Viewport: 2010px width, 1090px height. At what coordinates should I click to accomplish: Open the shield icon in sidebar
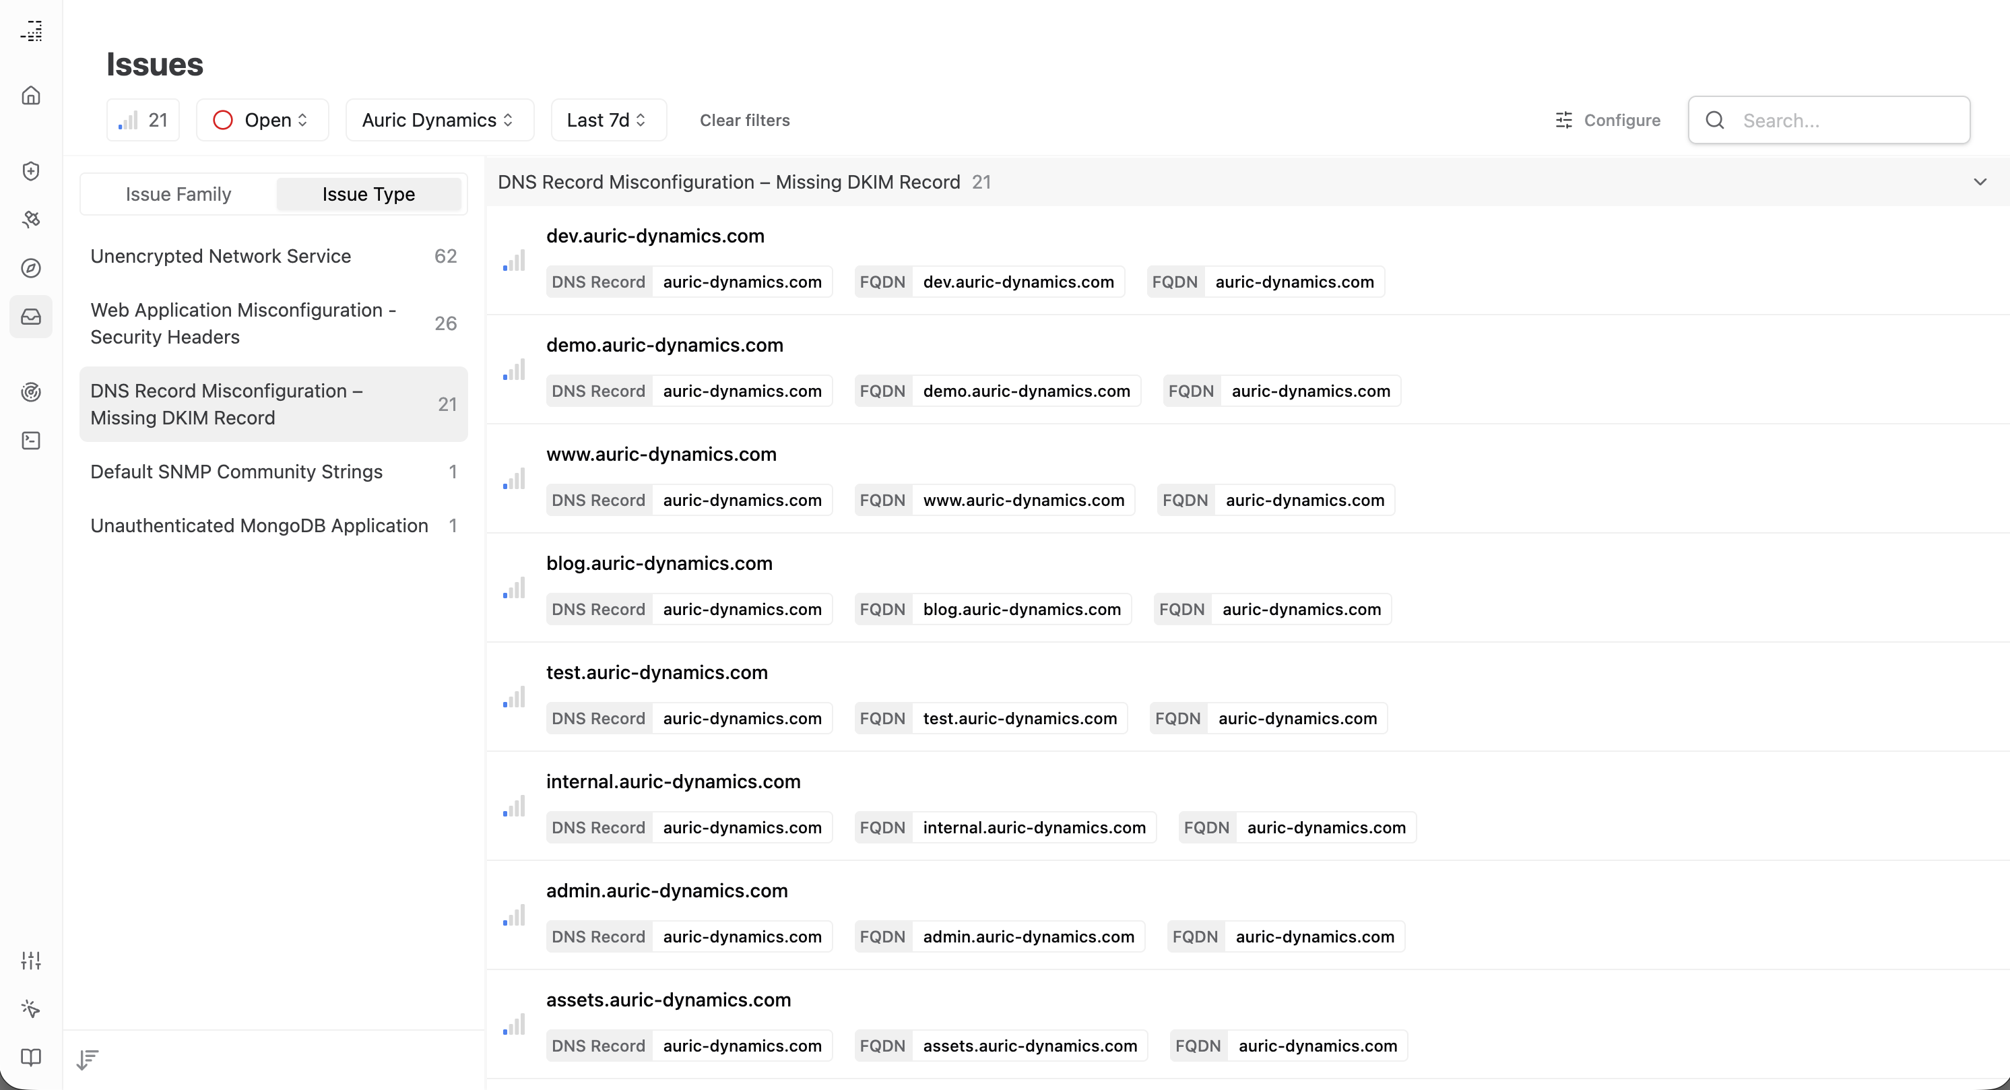tap(31, 171)
